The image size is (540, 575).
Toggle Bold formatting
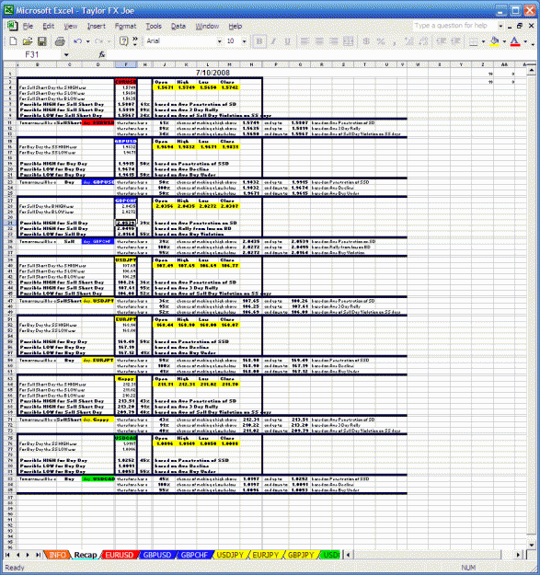tap(259, 41)
